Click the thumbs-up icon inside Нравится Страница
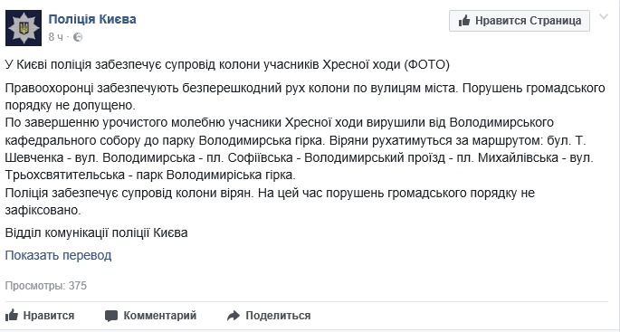This screenshot has width=620, height=332. pos(464,21)
